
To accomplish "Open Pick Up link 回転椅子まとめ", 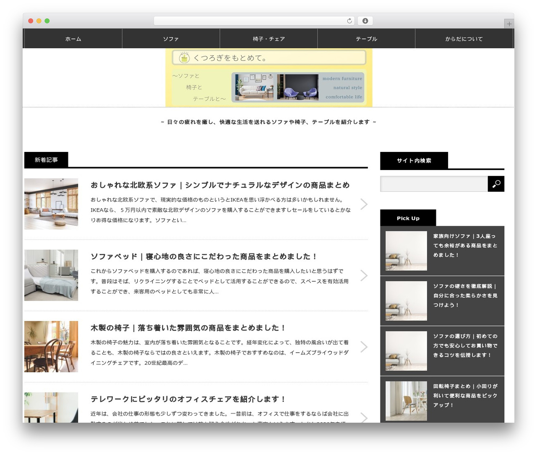I will click(465, 395).
